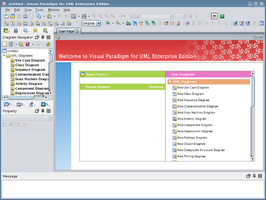
Task: Click New Use Case Diagram toolbar icon
Action: (7, 23)
